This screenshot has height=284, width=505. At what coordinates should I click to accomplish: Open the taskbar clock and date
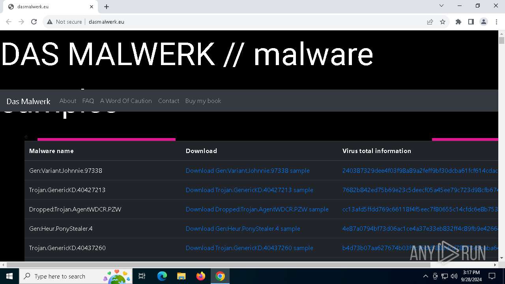tap(471, 276)
